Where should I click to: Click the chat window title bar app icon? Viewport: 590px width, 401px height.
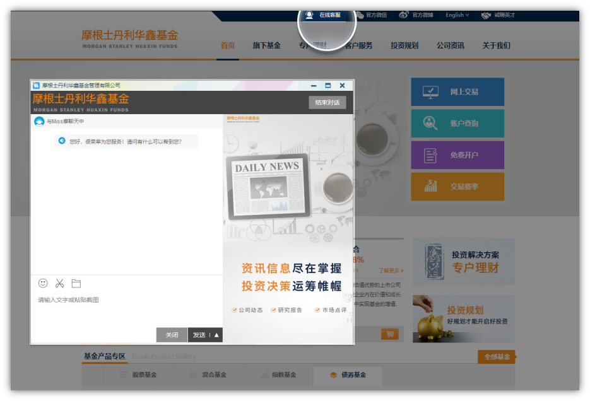pos(36,85)
